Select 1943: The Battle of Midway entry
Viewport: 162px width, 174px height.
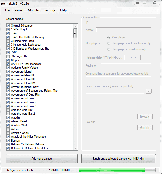click(28, 37)
